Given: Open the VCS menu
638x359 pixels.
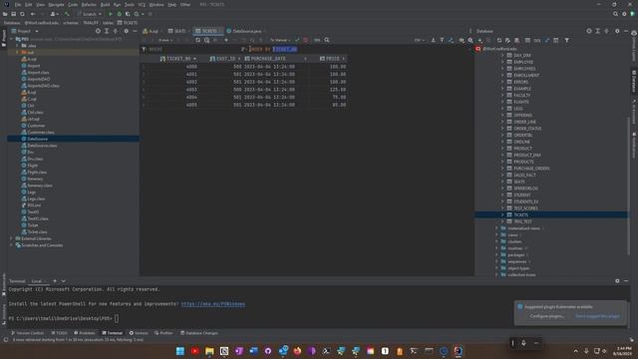Looking at the screenshot, I should 142,4.
